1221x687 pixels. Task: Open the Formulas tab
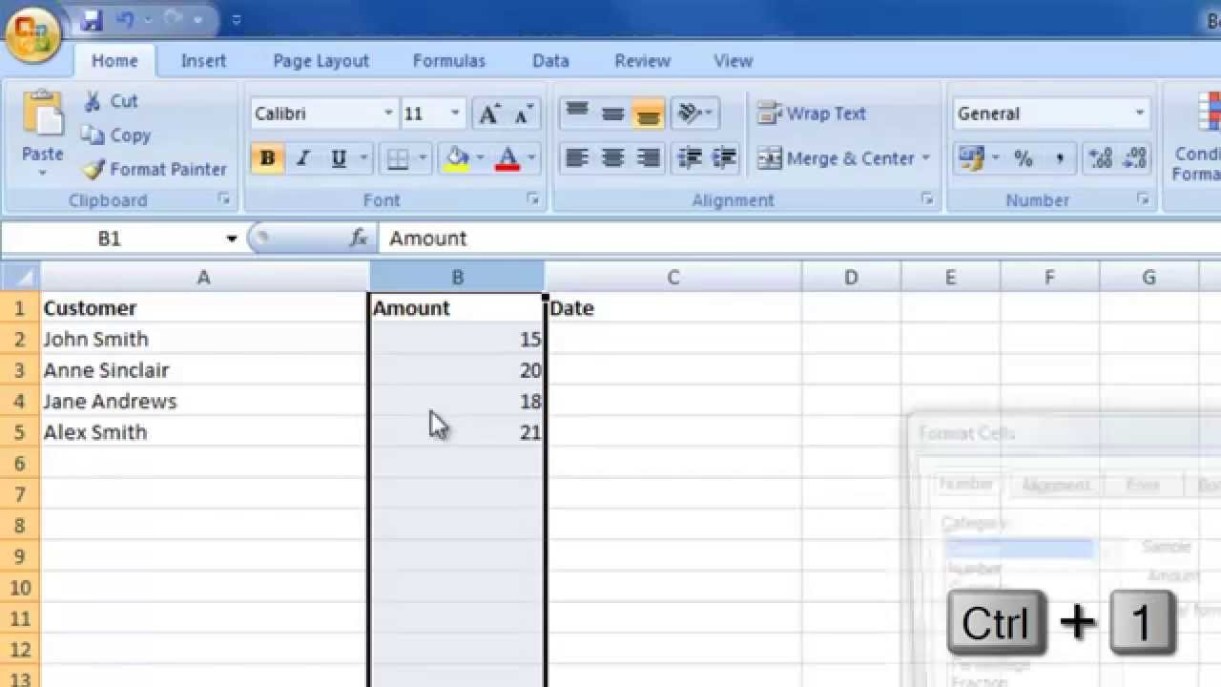pos(448,61)
